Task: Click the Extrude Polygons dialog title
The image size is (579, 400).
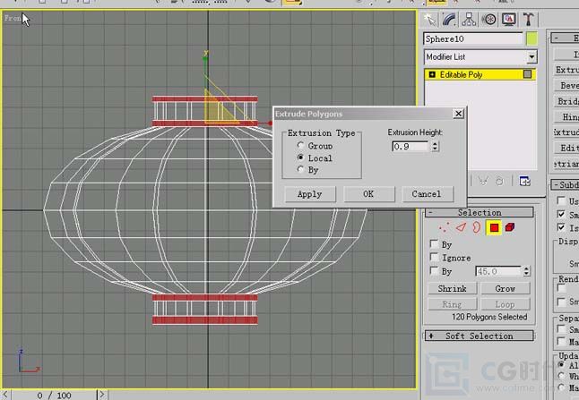Action: pos(308,114)
